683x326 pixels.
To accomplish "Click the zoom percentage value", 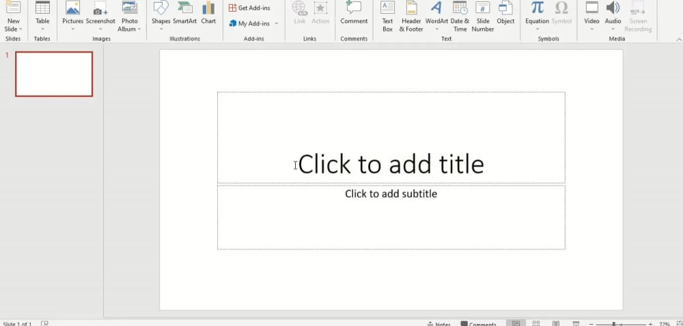I will tap(665, 324).
